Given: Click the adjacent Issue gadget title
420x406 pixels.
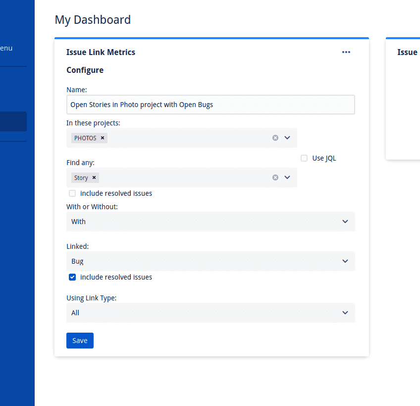Looking at the screenshot, I should coord(407,52).
